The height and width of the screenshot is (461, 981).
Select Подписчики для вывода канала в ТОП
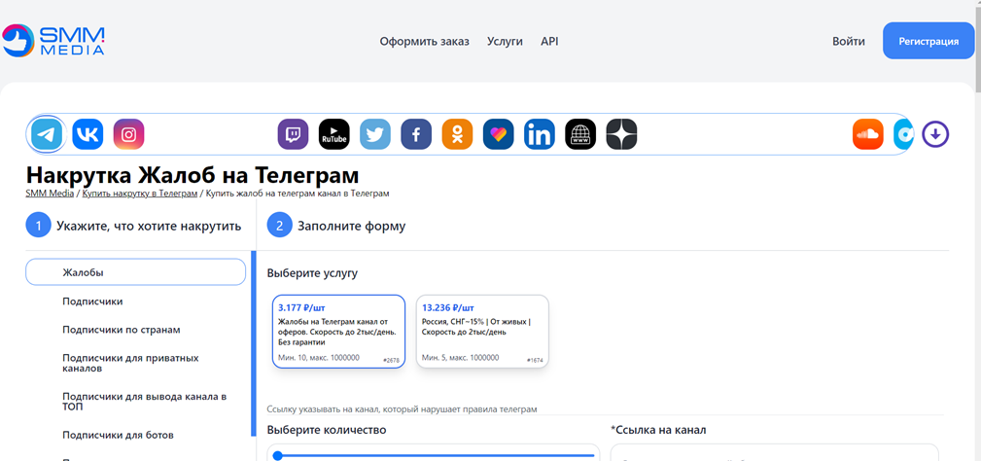pyautogui.click(x=145, y=402)
